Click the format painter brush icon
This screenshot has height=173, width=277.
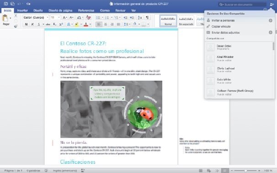[16, 26]
